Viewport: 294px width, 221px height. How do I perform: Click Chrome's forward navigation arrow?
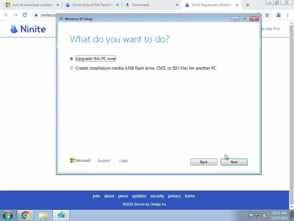click(x=16, y=15)
